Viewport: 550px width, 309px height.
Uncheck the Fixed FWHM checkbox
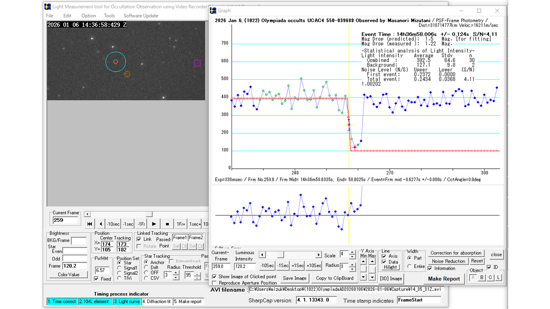pos(96,279)
